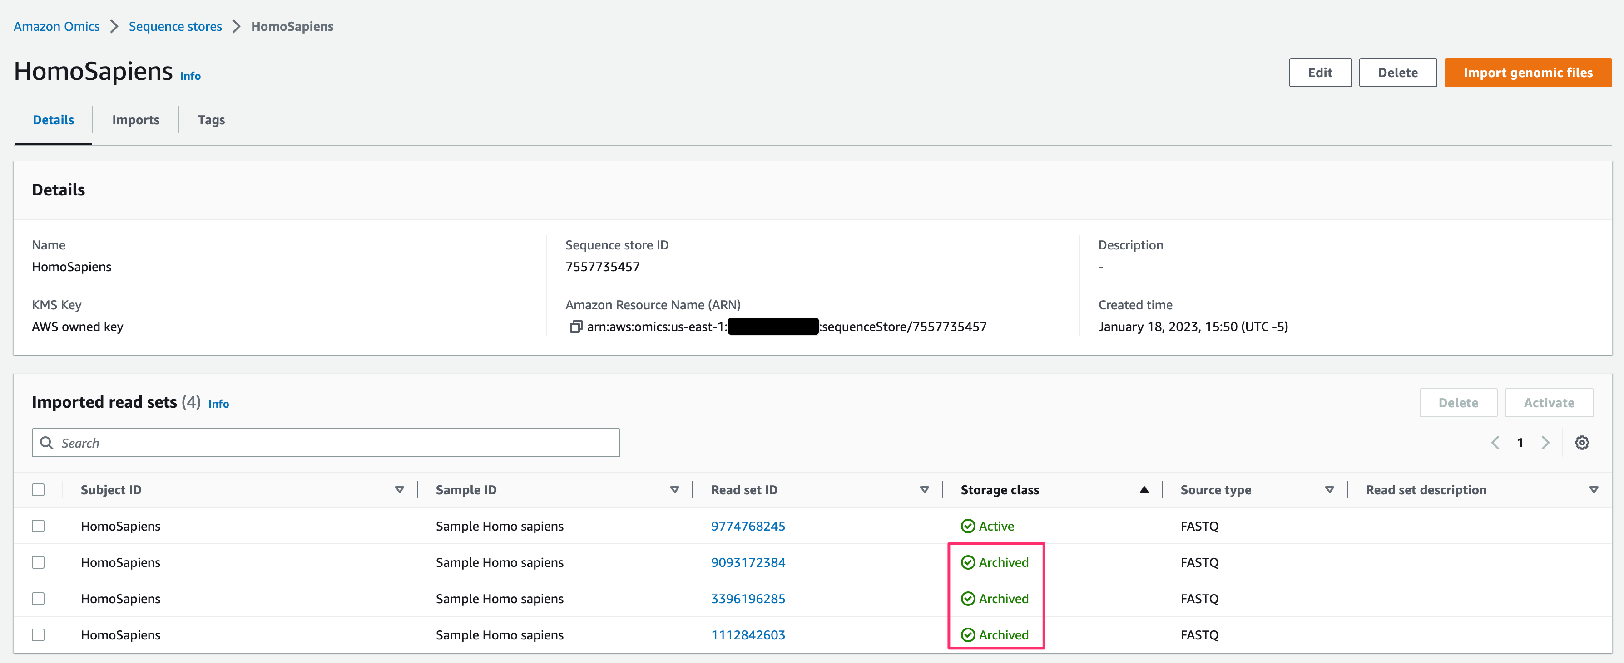Screen dimensions: 1624x663
Task: Sort by Sample ID column arrow
Action: click(x=674, y=490)
